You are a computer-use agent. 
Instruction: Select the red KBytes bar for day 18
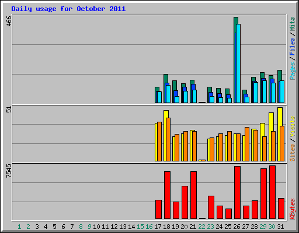click(167, 195)
